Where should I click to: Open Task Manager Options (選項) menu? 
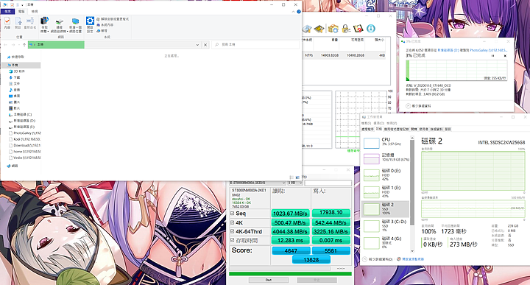click(x=379, y=123)
